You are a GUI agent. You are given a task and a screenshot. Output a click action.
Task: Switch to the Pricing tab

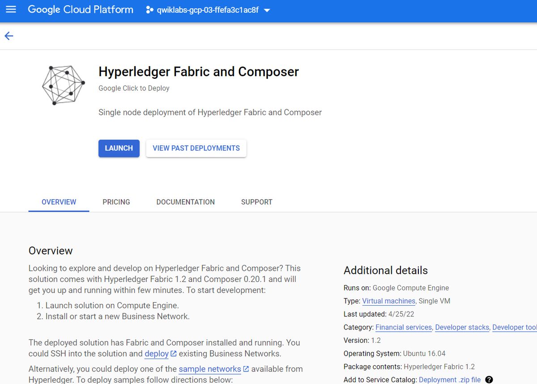[116, 202]
